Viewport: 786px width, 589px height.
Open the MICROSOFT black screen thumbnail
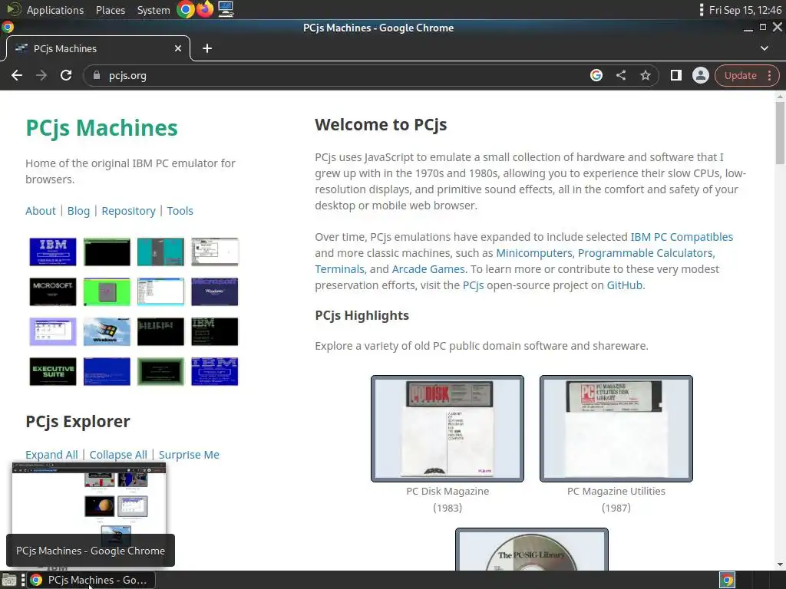click(x=53, y=291)
